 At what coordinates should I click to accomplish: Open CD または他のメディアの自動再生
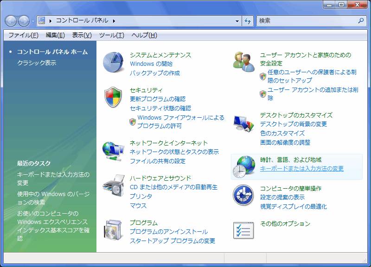tap(173, 187)
